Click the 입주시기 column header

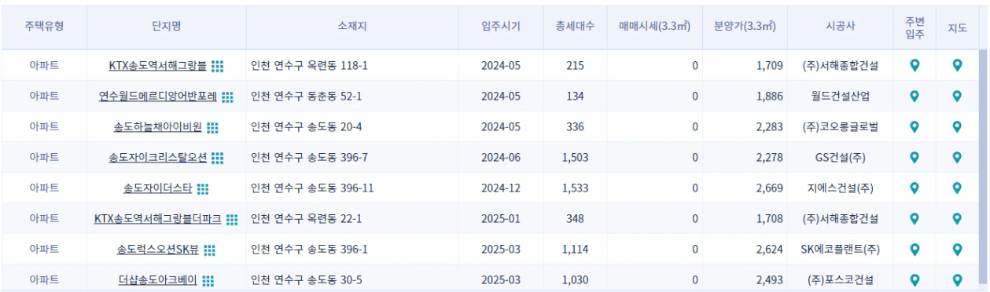(x=501, y=27)
